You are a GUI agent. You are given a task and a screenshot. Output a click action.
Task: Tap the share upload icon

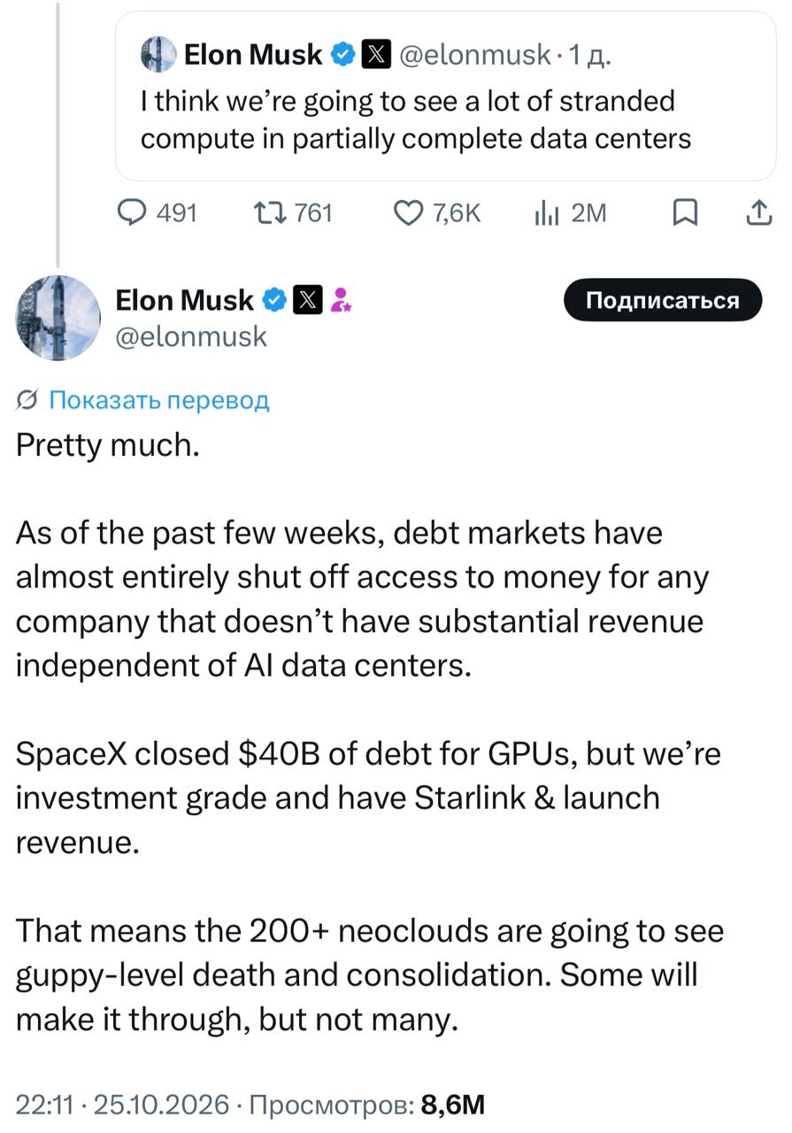coord(758,212)
